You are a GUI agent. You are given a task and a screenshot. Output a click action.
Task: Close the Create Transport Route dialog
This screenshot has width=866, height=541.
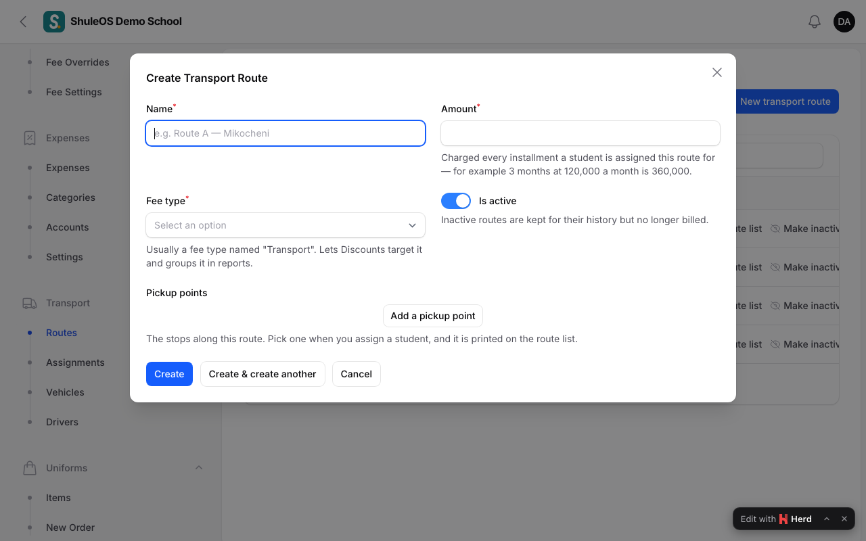(717, 72)
